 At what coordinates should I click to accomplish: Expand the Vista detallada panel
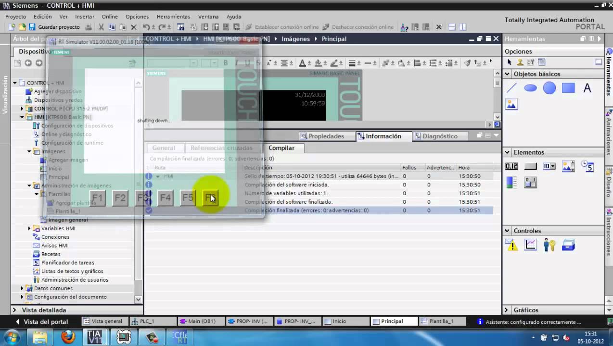14,310
